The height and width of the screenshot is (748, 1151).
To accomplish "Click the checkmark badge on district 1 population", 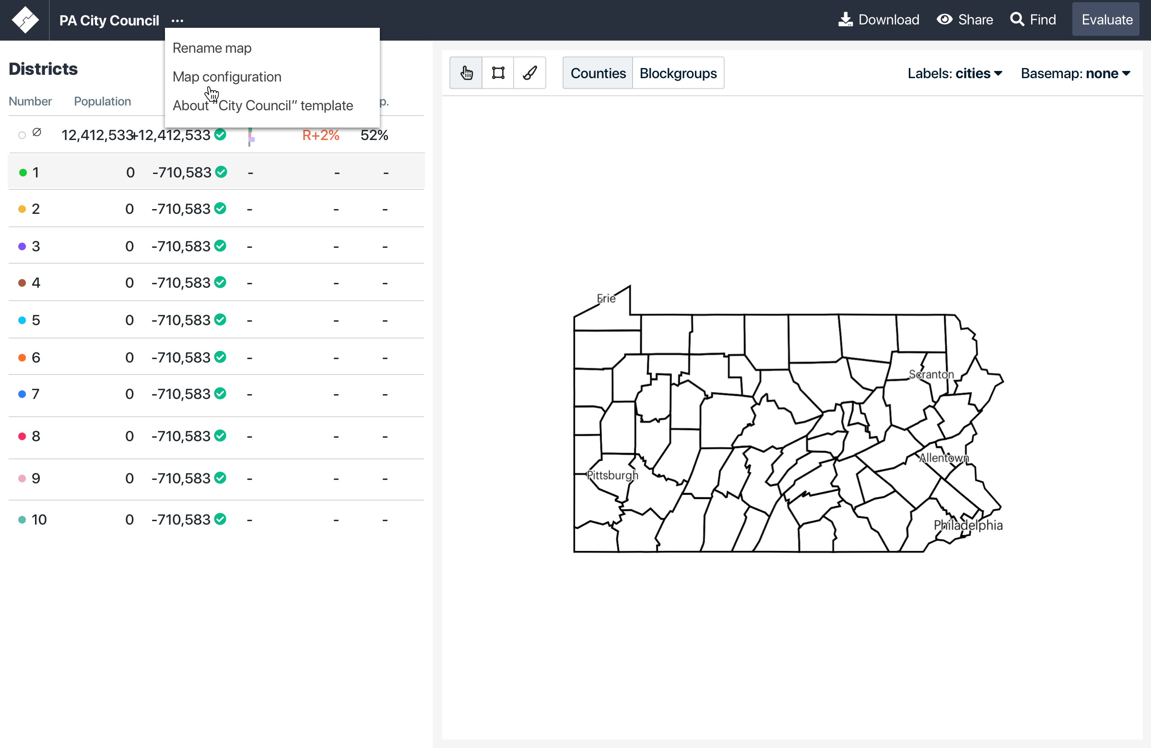I will [220, 172].
